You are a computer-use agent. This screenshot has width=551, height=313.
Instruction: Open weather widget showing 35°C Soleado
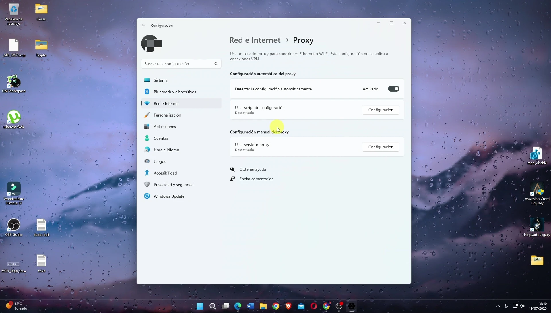click(x=17, y=306)
